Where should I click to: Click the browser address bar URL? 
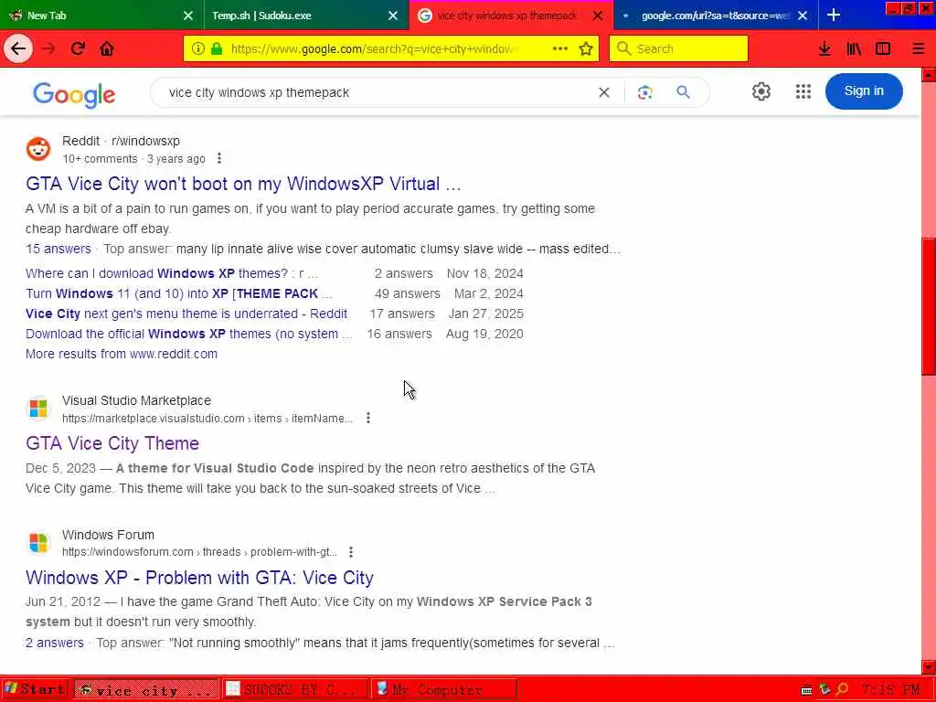(x=375, y=49)
